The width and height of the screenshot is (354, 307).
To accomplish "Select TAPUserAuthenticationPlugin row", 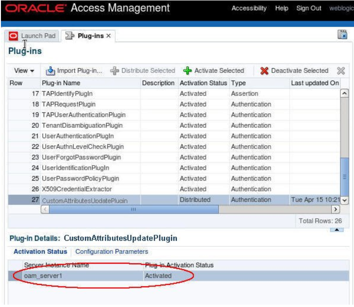I will pyautogui.click(x=174, y=115).
